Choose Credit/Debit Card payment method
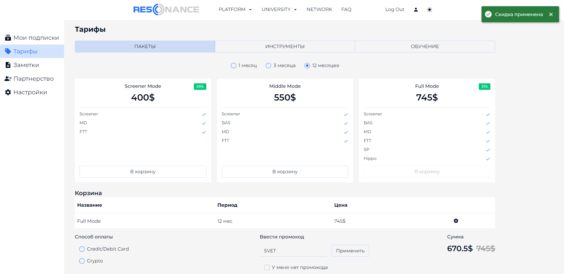Viewport: 564px width, 274px height. tap(82, 249)
